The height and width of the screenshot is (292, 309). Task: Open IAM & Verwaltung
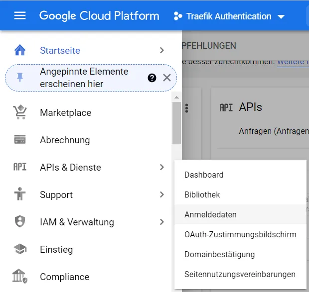pyautogui.click(x=77, y=222)
